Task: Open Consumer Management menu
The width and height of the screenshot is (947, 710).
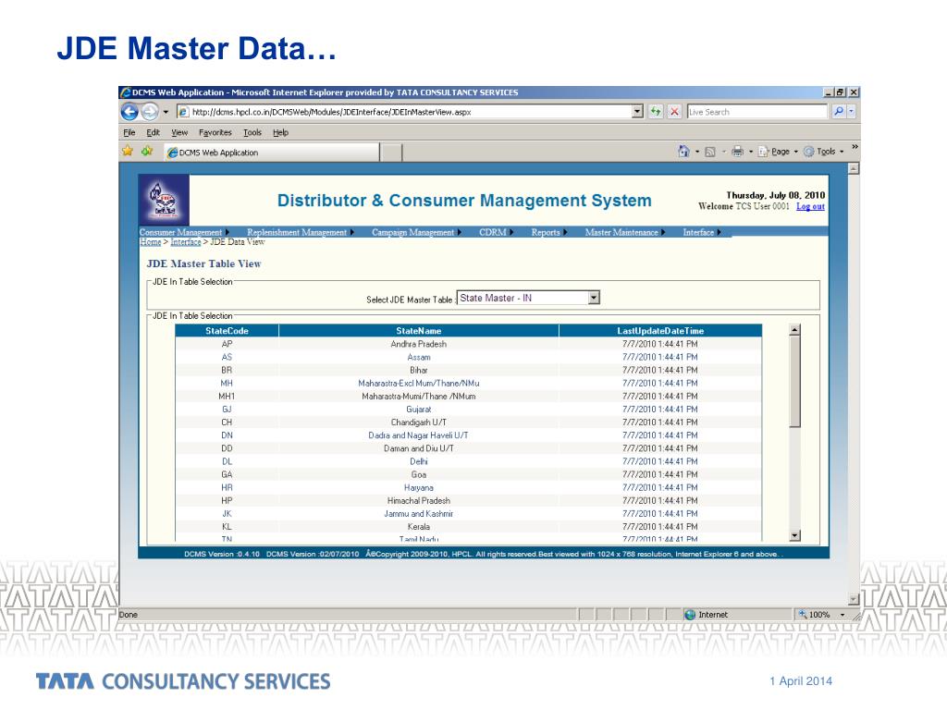Action: pos(184,232)
